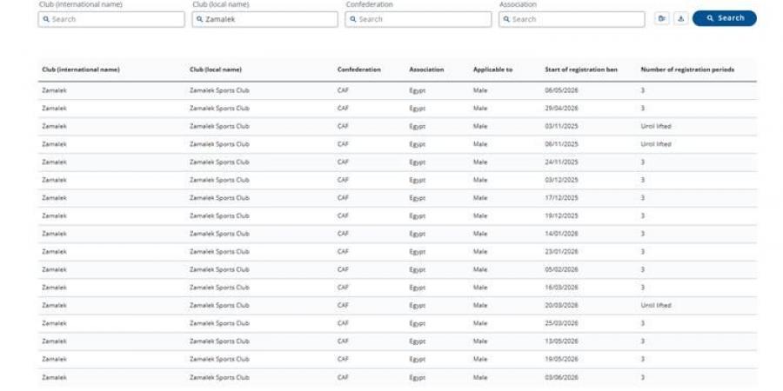Select the date cell 05/02/2026
783x391 pixels.
(561, 270)
